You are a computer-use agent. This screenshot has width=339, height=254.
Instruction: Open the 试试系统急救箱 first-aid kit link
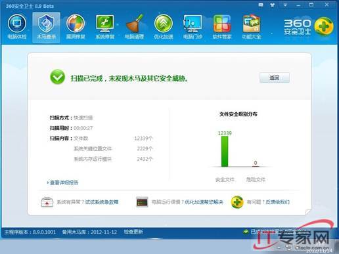pyautogui.click(x=102, y=202)
